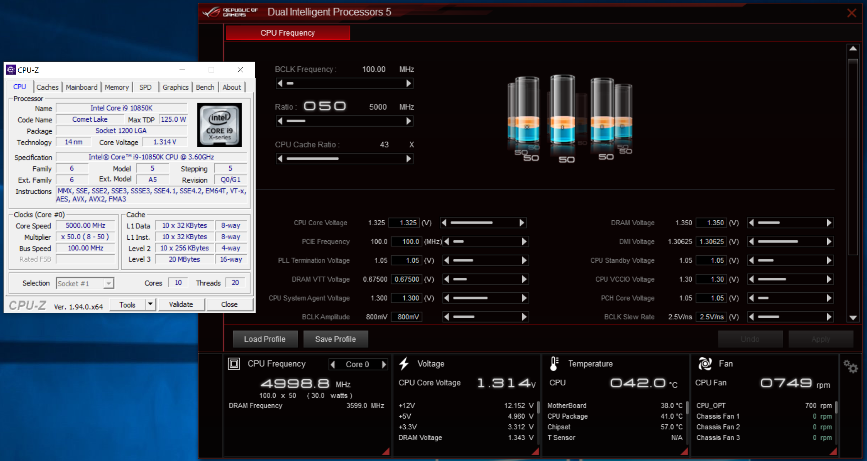Click the CPU Cache Ratio slider track

pyautogui.click(x=344, y=159)
